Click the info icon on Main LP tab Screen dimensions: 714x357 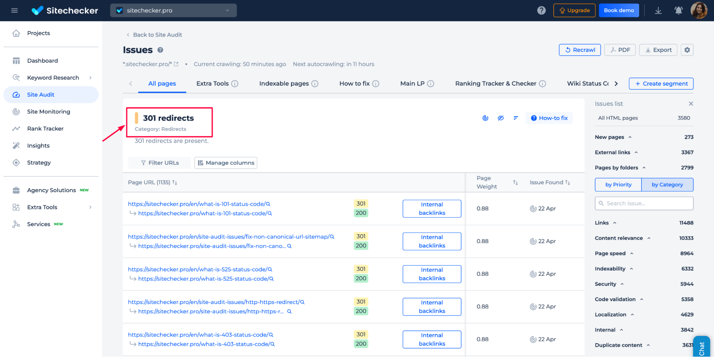[431, 83]
